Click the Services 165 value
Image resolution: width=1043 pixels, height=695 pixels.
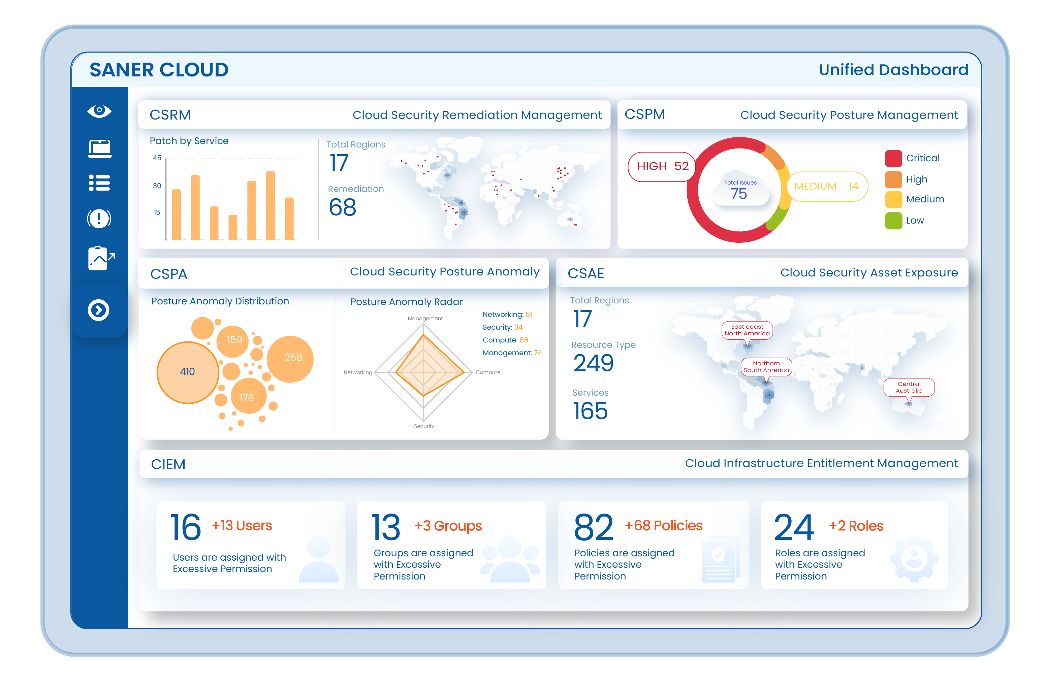click(590, 411)
